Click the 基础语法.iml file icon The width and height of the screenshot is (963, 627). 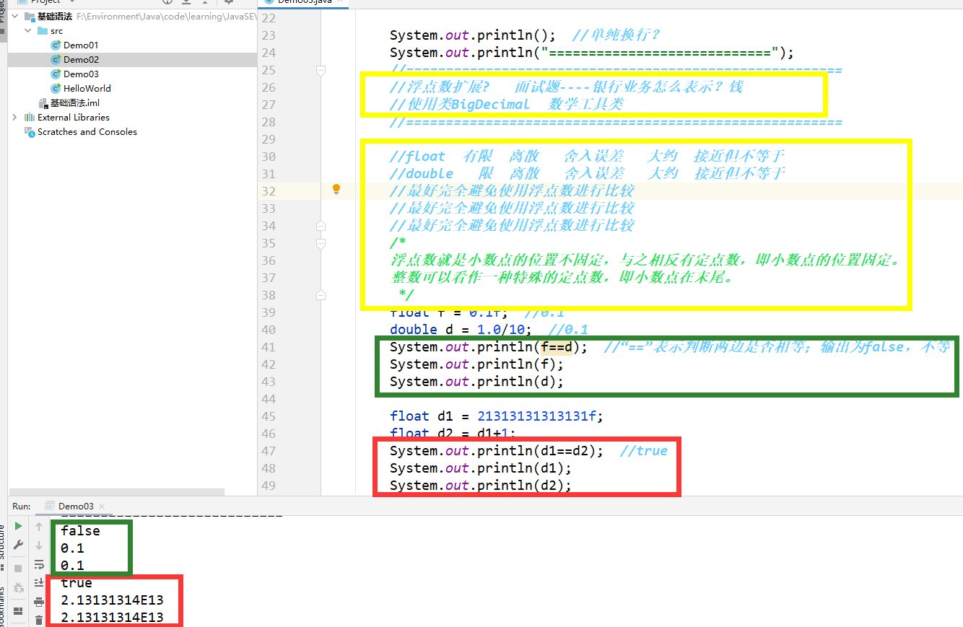coord(43,103)
